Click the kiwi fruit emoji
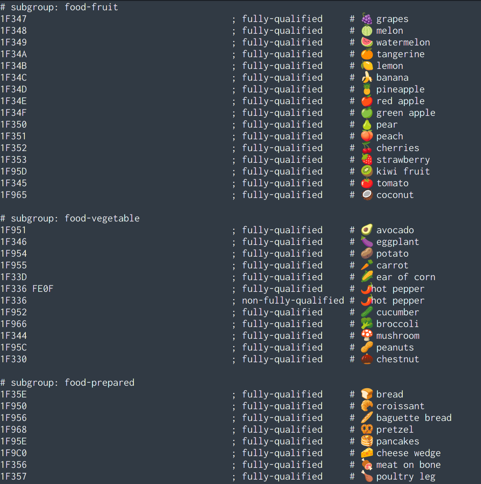This screenshot has height=484, width=481. click(x=367, y=171)
